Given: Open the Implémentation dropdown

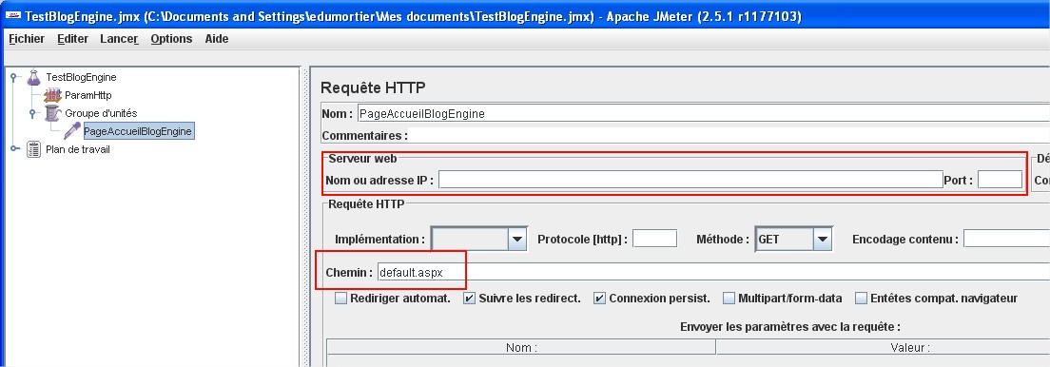Looking at the screenshot, I should pos(517,239).
